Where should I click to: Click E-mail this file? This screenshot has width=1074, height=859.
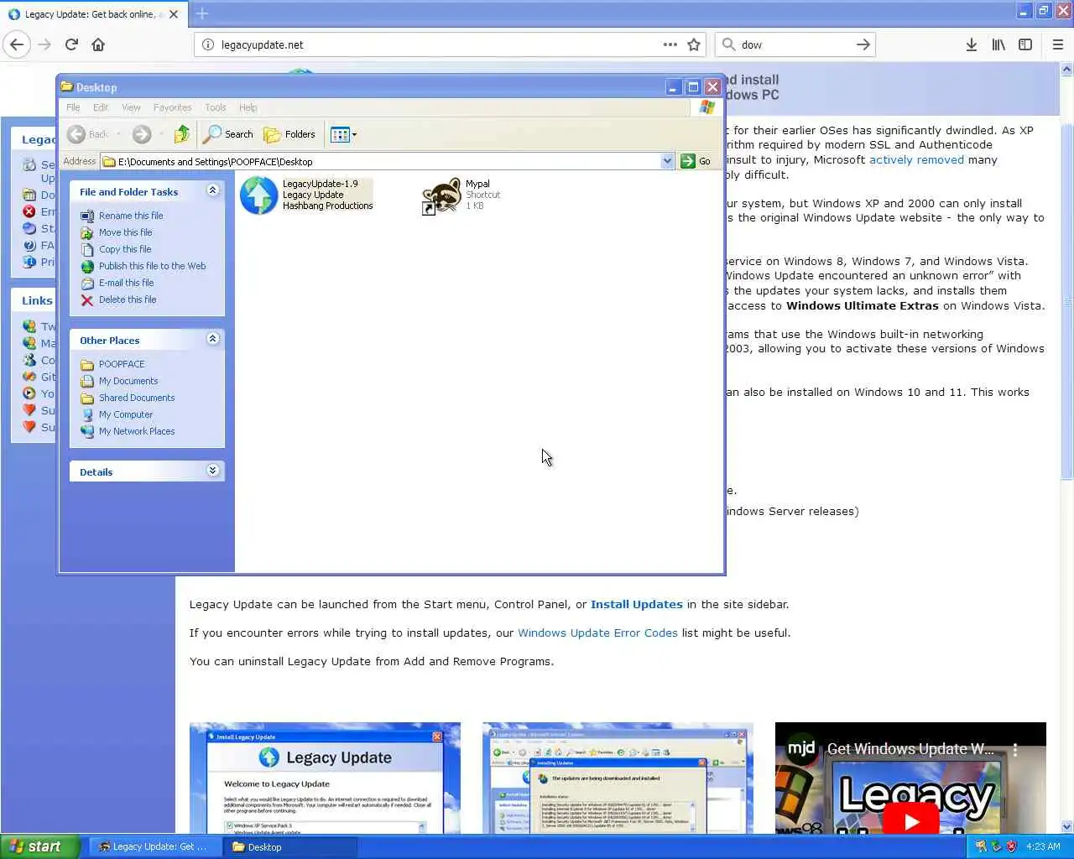pyautogui.click(x=126, y=283)
